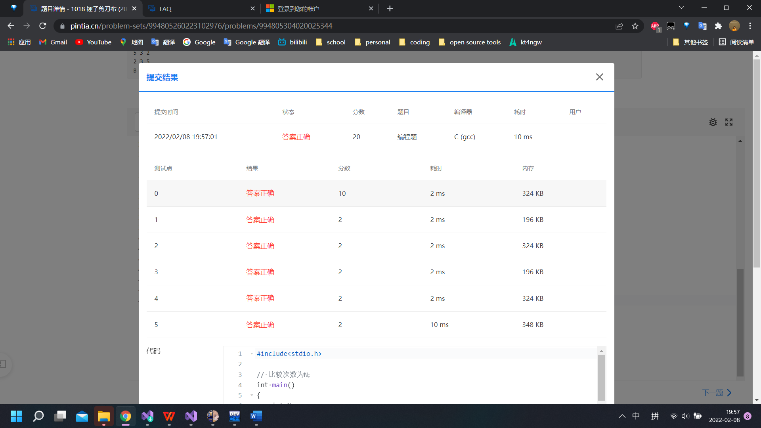This screenshot has width=761, height=428.
Task: Open the Google Translate extension icon
Action: click(702, 26)
